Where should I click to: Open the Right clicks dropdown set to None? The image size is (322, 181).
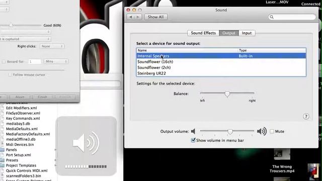click(x=52, y=46)
